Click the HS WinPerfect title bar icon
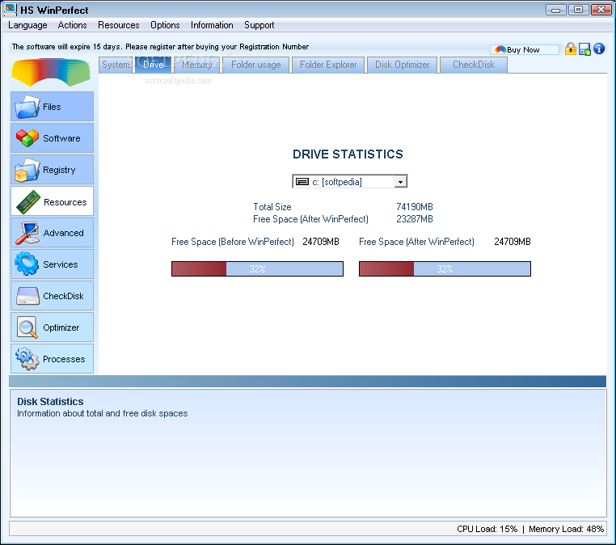Viewport: 616px width, 545px height. (x=11, y=10)
